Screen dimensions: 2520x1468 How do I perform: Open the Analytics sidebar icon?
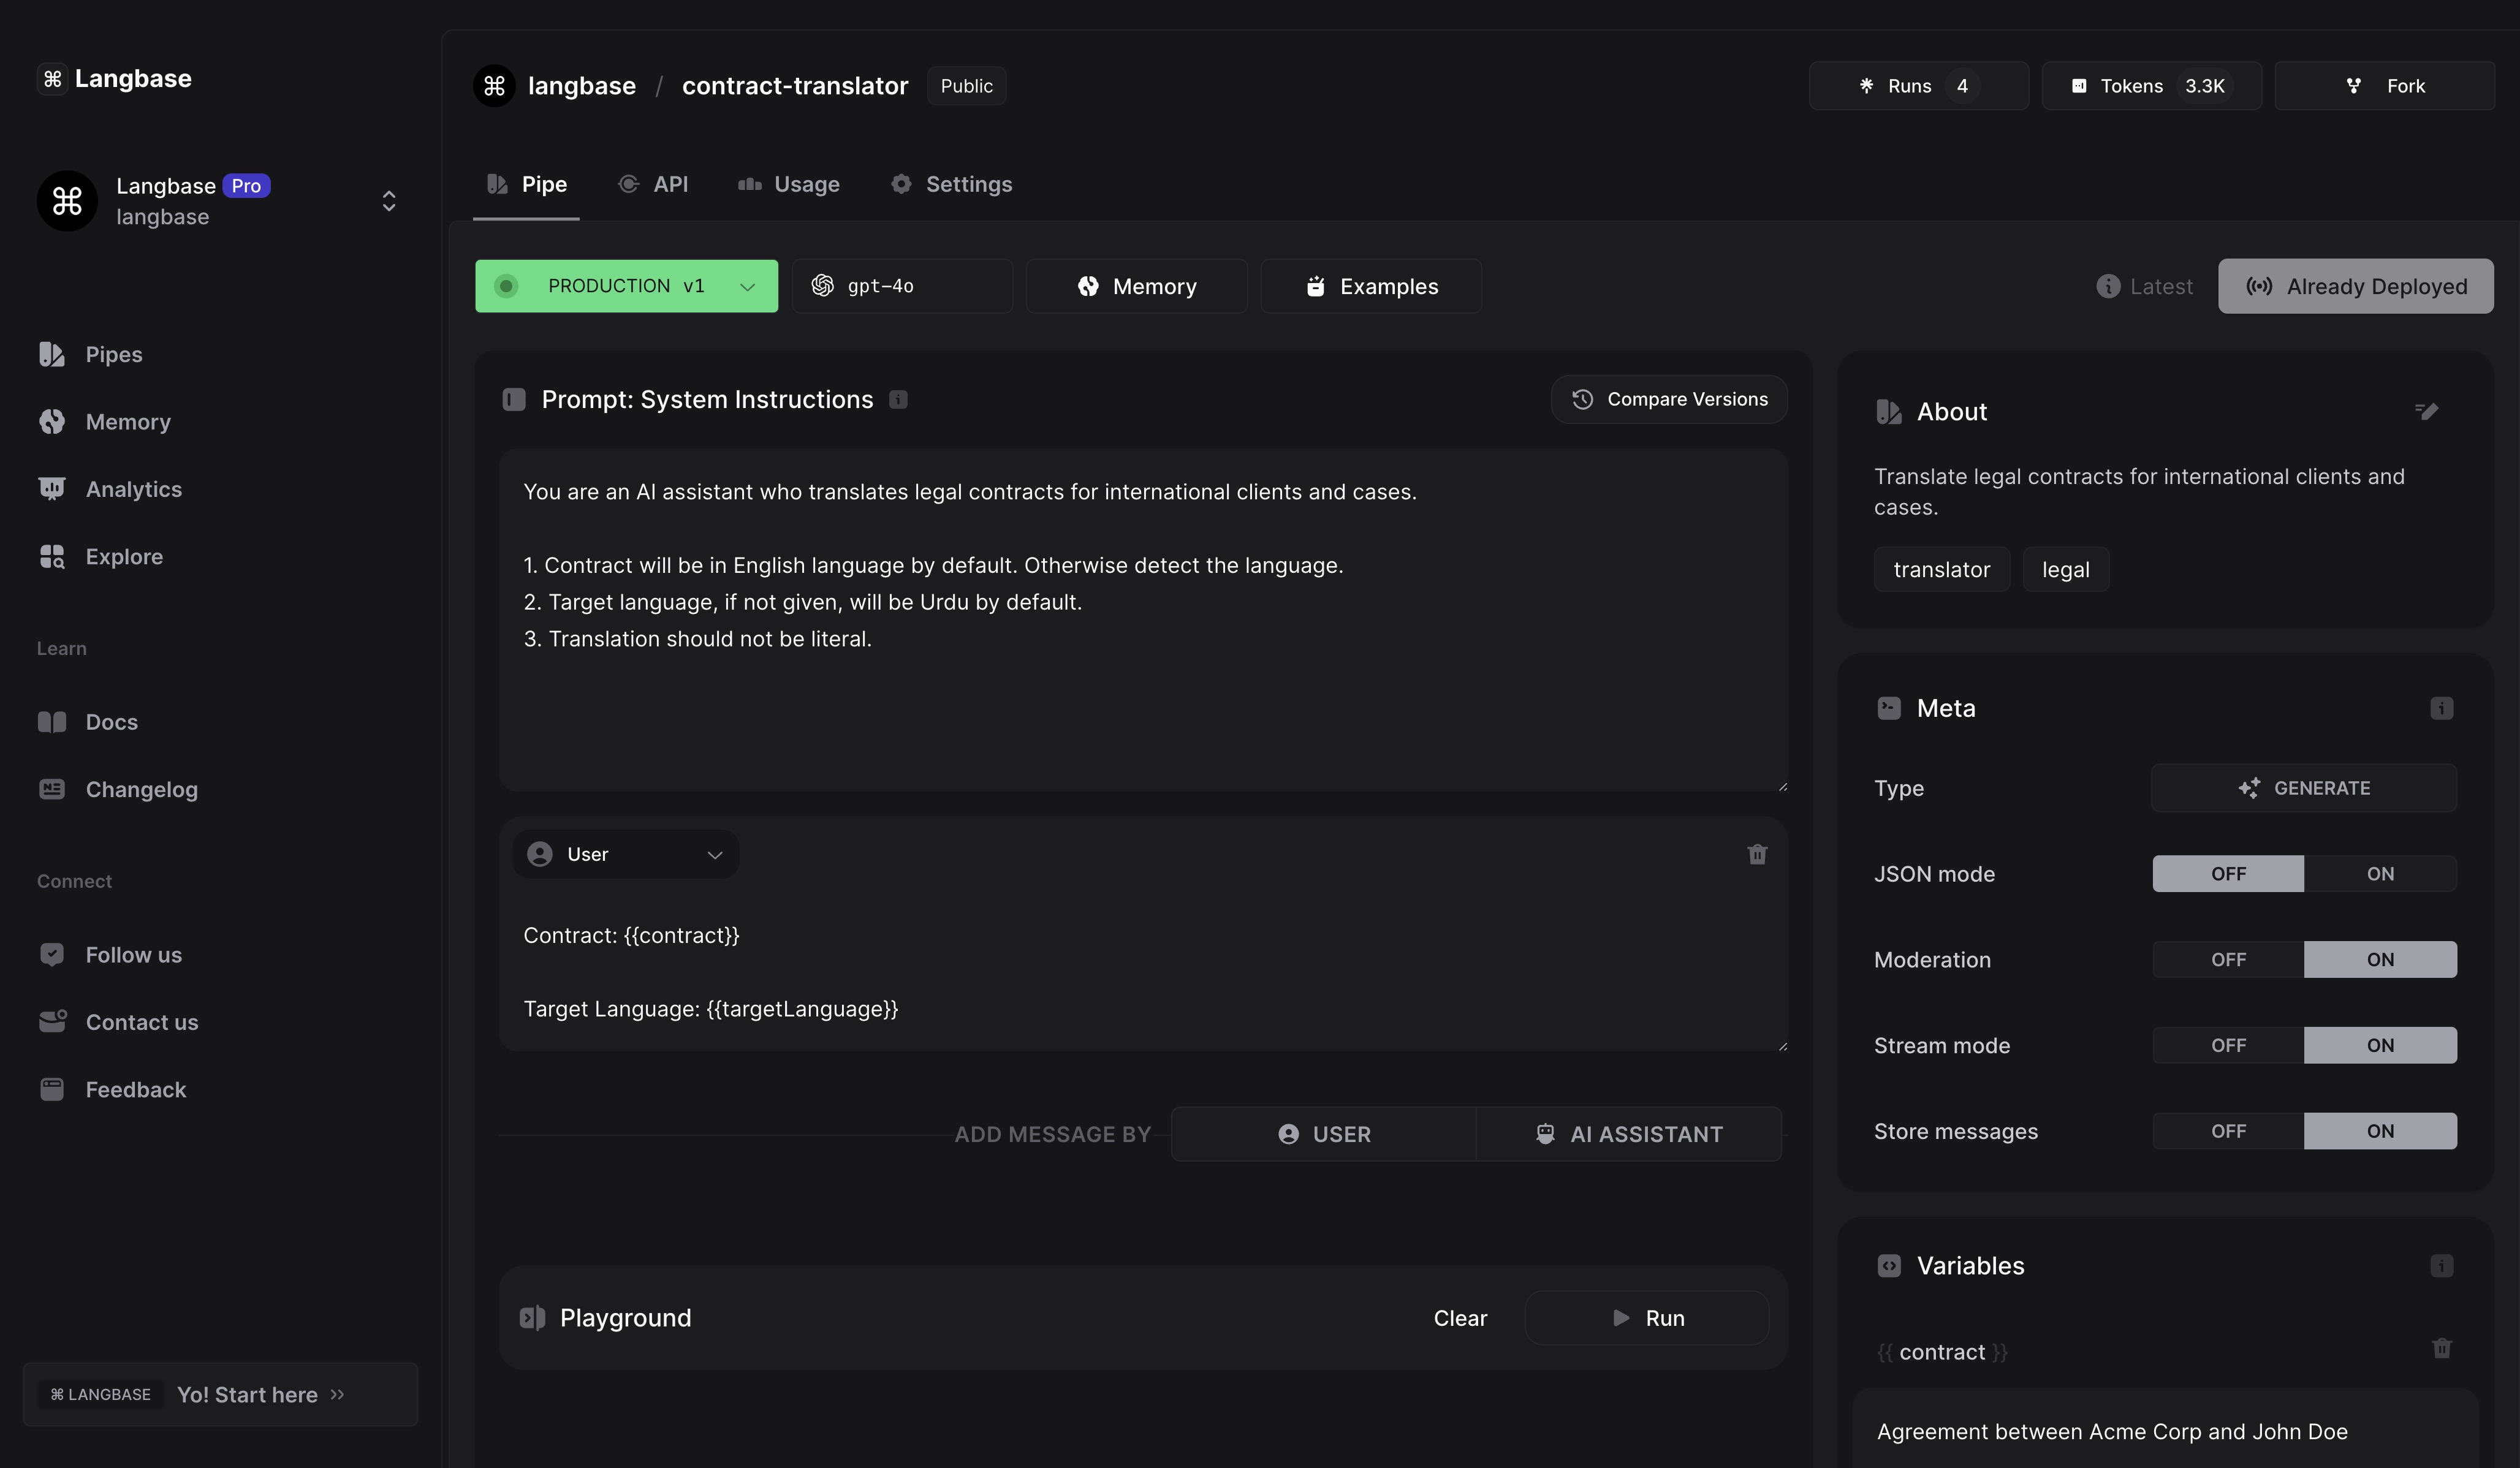point(52,489)
